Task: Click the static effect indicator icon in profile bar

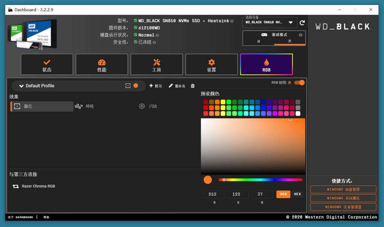Action: coord(128,86)
